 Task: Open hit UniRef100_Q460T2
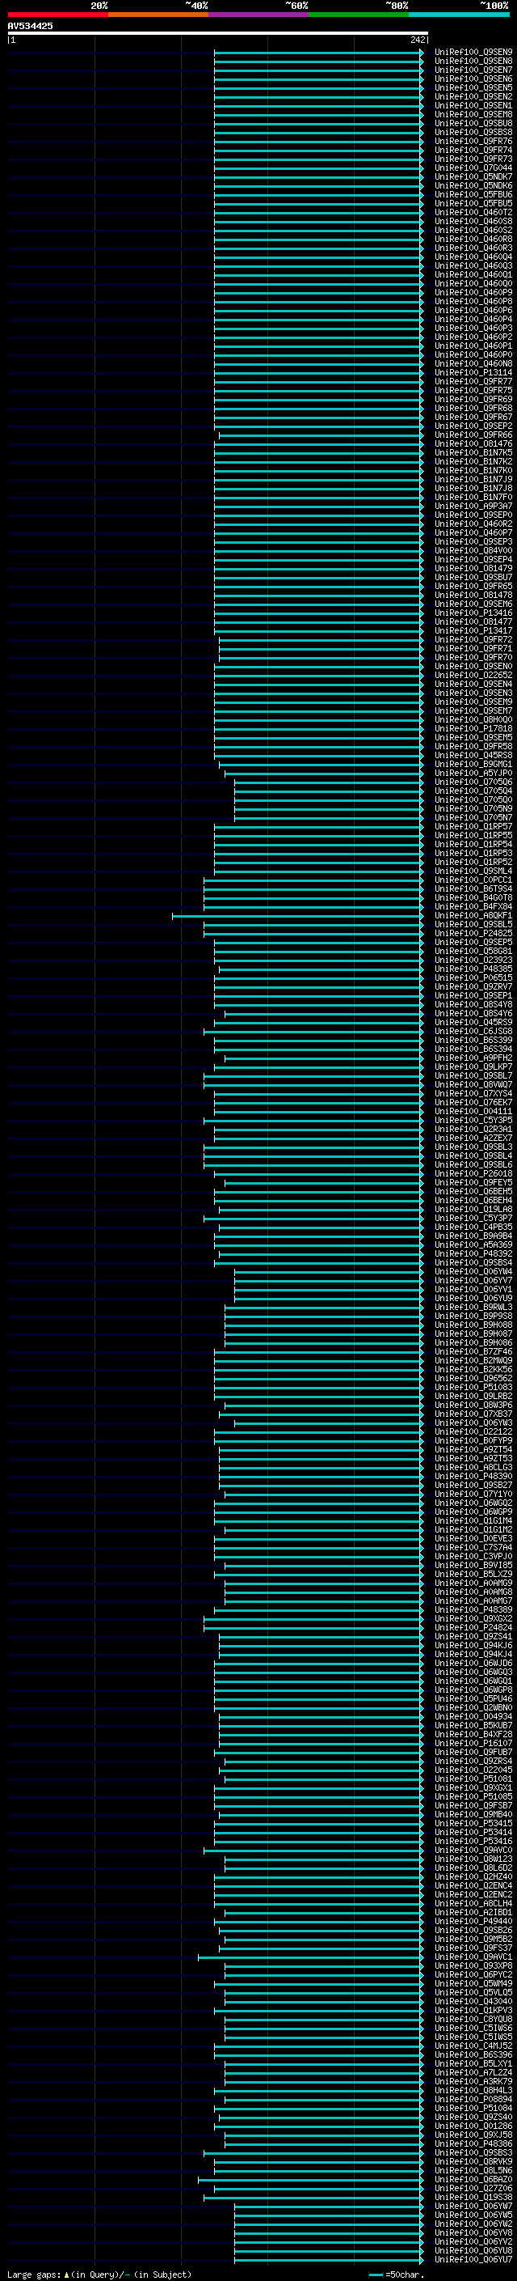point(473,213)
